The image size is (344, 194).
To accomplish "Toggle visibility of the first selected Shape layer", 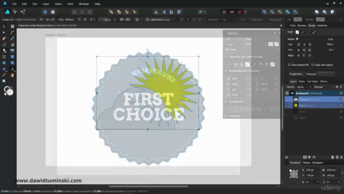I will click(341, 99).
